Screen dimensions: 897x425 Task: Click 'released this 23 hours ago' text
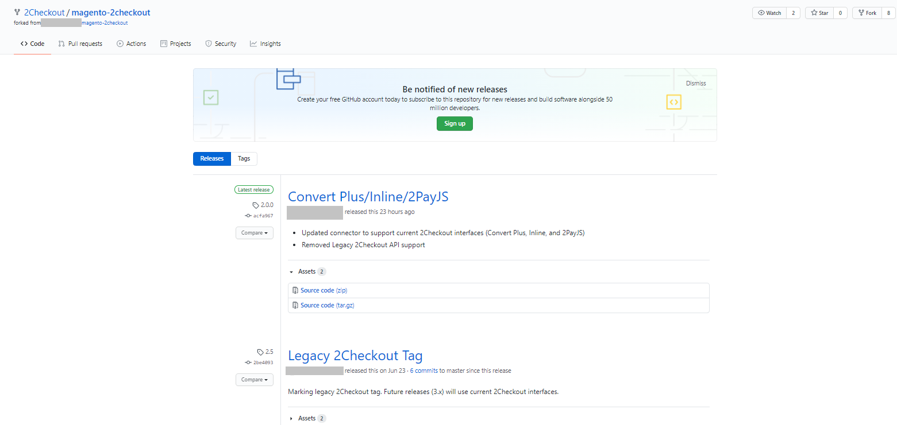[x=380, y=212]
